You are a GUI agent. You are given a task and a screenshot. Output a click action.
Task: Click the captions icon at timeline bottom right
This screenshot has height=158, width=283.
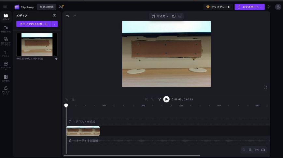(263, 150)
